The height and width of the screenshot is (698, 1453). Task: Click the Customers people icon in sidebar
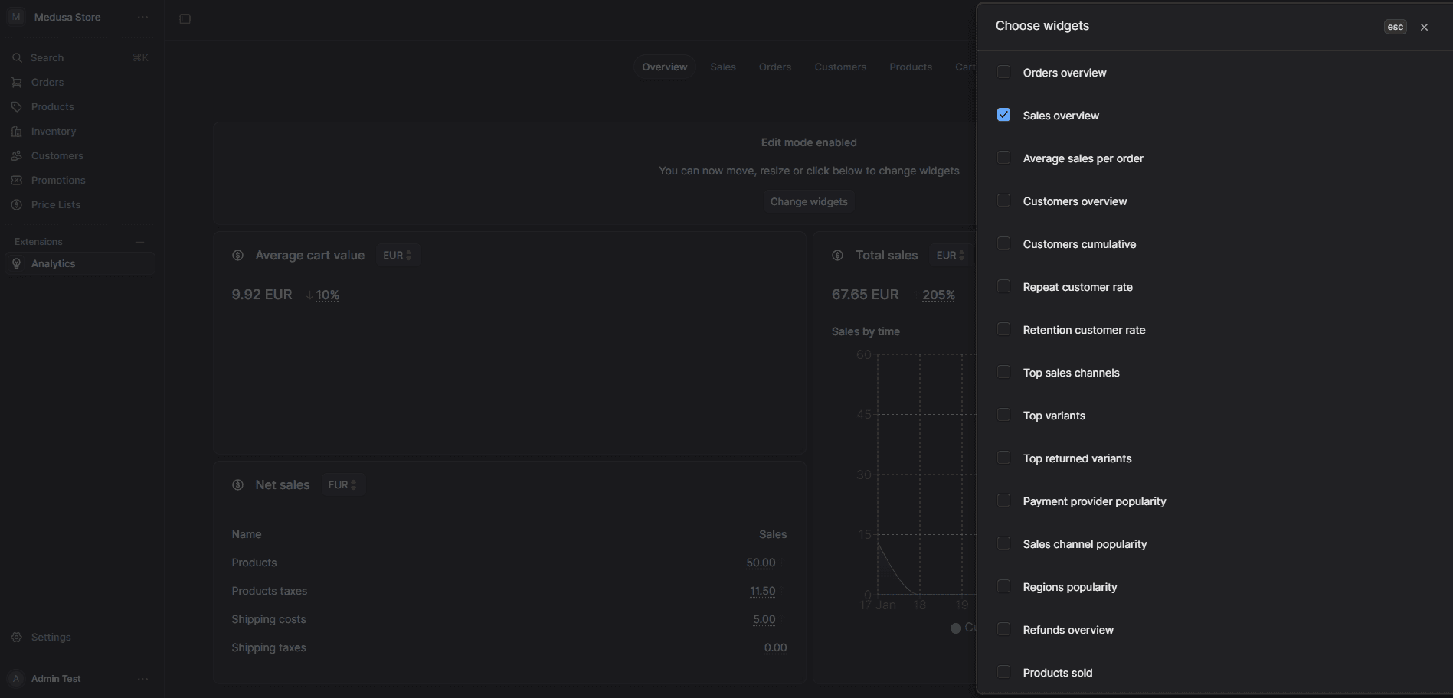[17, 156]
